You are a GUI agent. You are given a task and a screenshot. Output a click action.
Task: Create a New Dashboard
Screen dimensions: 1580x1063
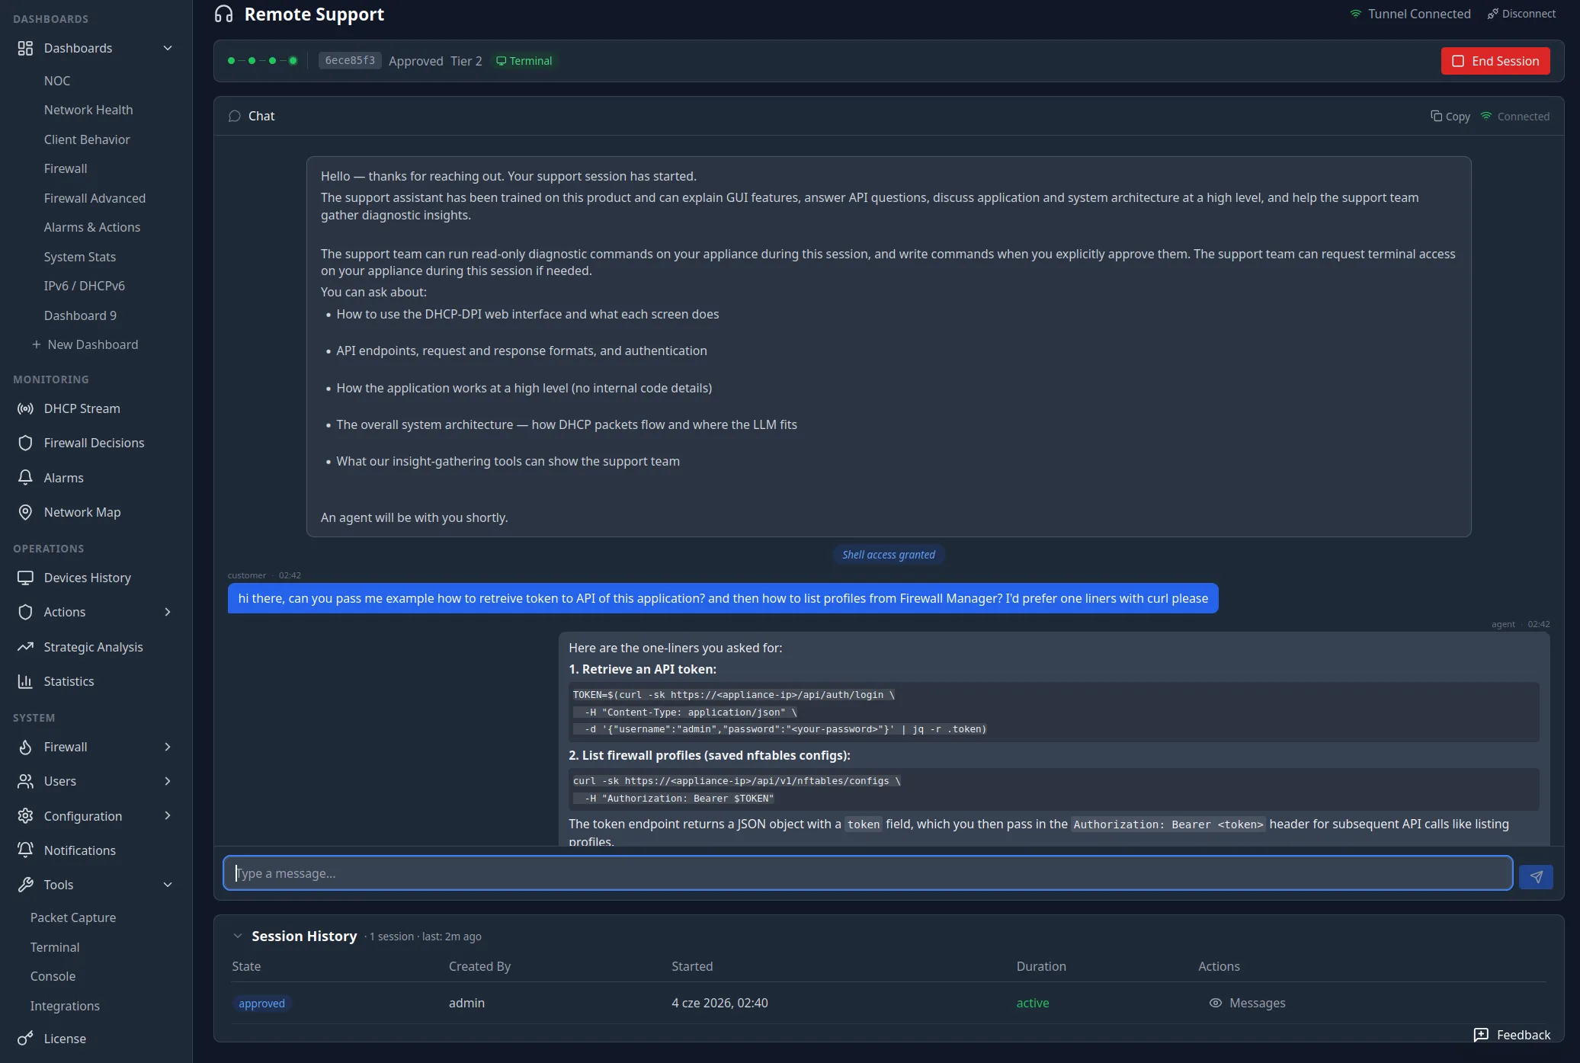click(85, 344)
